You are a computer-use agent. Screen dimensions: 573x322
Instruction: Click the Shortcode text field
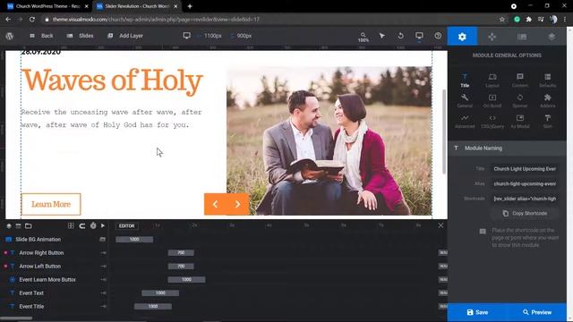tap(524, 199)
